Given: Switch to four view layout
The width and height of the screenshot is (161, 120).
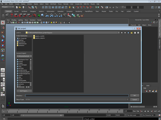Looking at the screenshot, I should (3, 75).
